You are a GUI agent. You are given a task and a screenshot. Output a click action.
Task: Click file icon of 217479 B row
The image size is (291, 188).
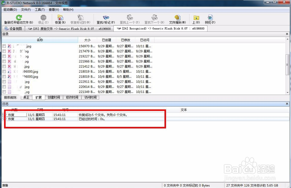[x=9, y=51]
